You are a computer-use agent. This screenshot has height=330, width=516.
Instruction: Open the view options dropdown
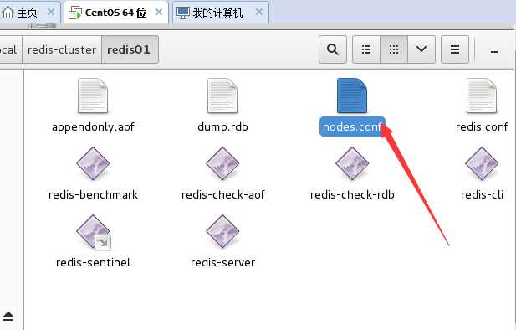click(421, 49)
